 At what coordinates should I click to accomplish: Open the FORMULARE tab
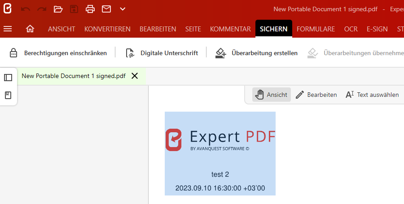click(316, 29)
